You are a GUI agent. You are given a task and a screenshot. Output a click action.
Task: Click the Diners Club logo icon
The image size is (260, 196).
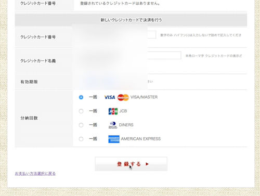(113, 125)
